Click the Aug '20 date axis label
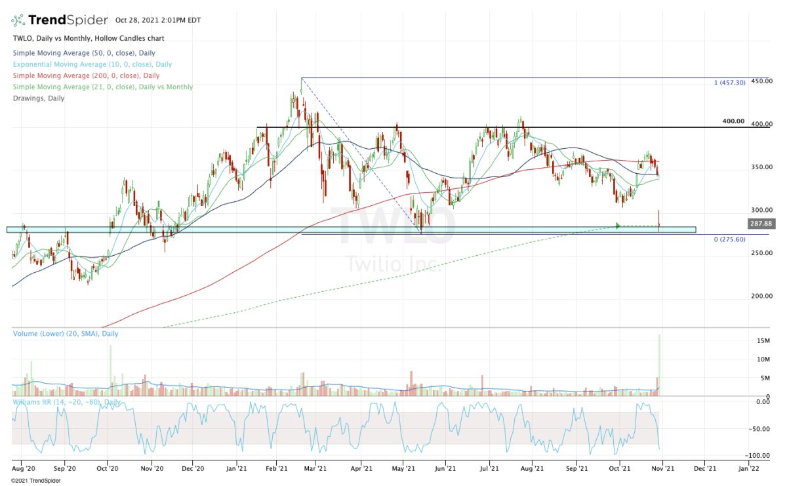The height and width of the screenshot is (486, 787). tap(23, 470)
